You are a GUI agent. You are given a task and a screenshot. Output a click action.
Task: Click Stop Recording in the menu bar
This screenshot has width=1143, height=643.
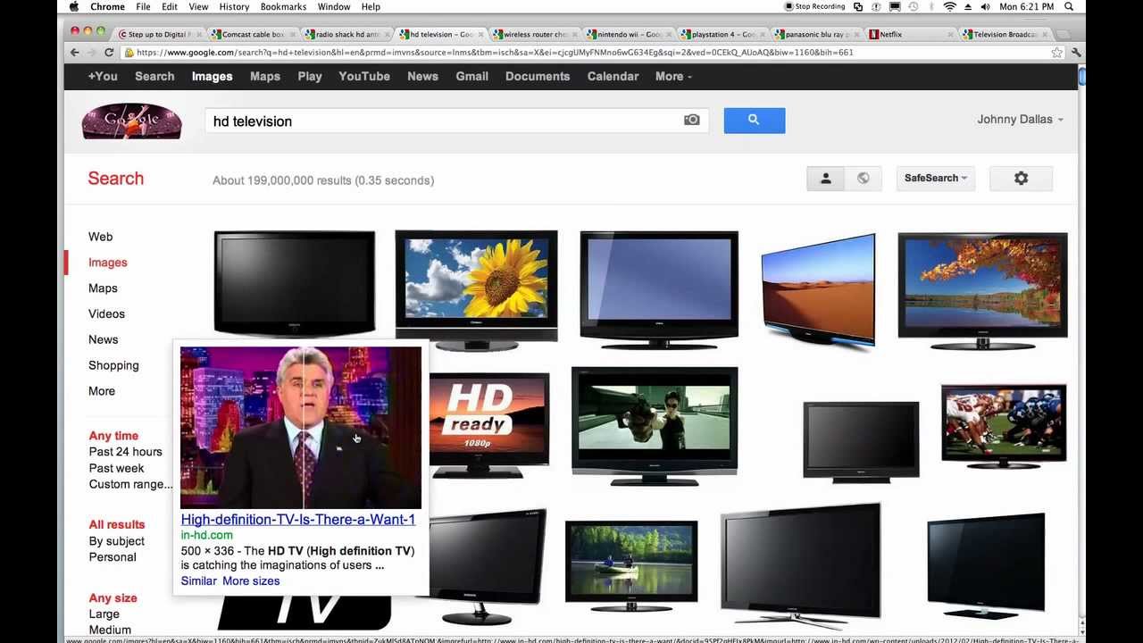pyautogui.click(x=814, y=6)
